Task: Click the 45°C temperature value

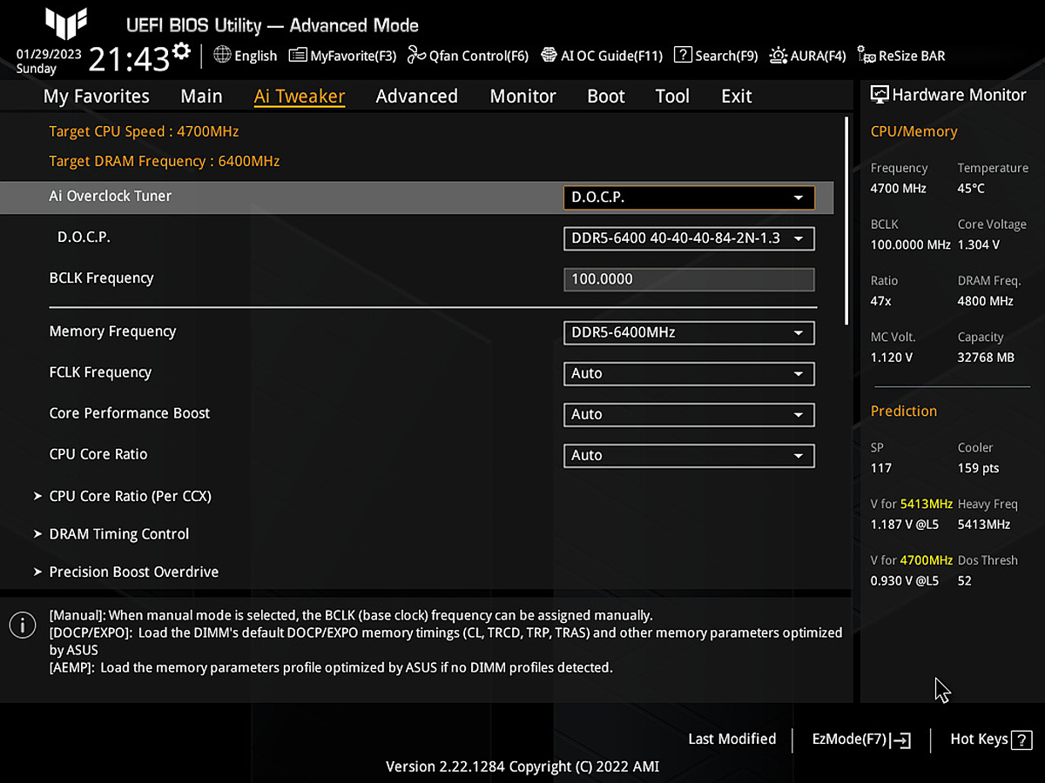Action: coord(971,188)
